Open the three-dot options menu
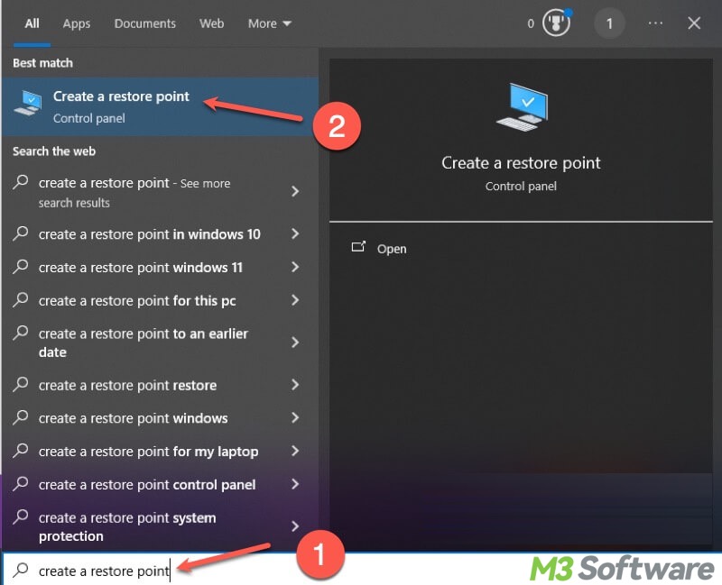The height and width of the screenshot is (585, 722). pos(655,24)
